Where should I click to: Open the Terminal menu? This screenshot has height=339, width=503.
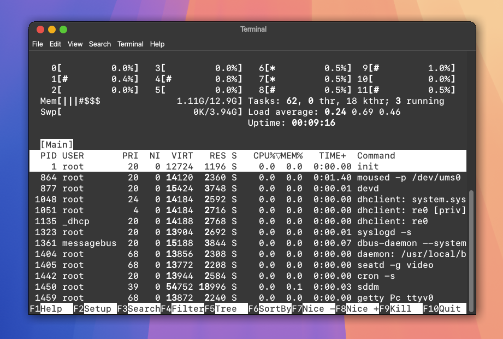coord(131,44)
